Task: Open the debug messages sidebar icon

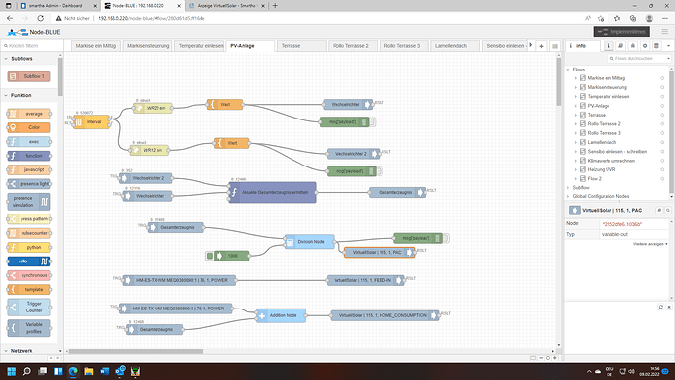Action: click(632, 46)
